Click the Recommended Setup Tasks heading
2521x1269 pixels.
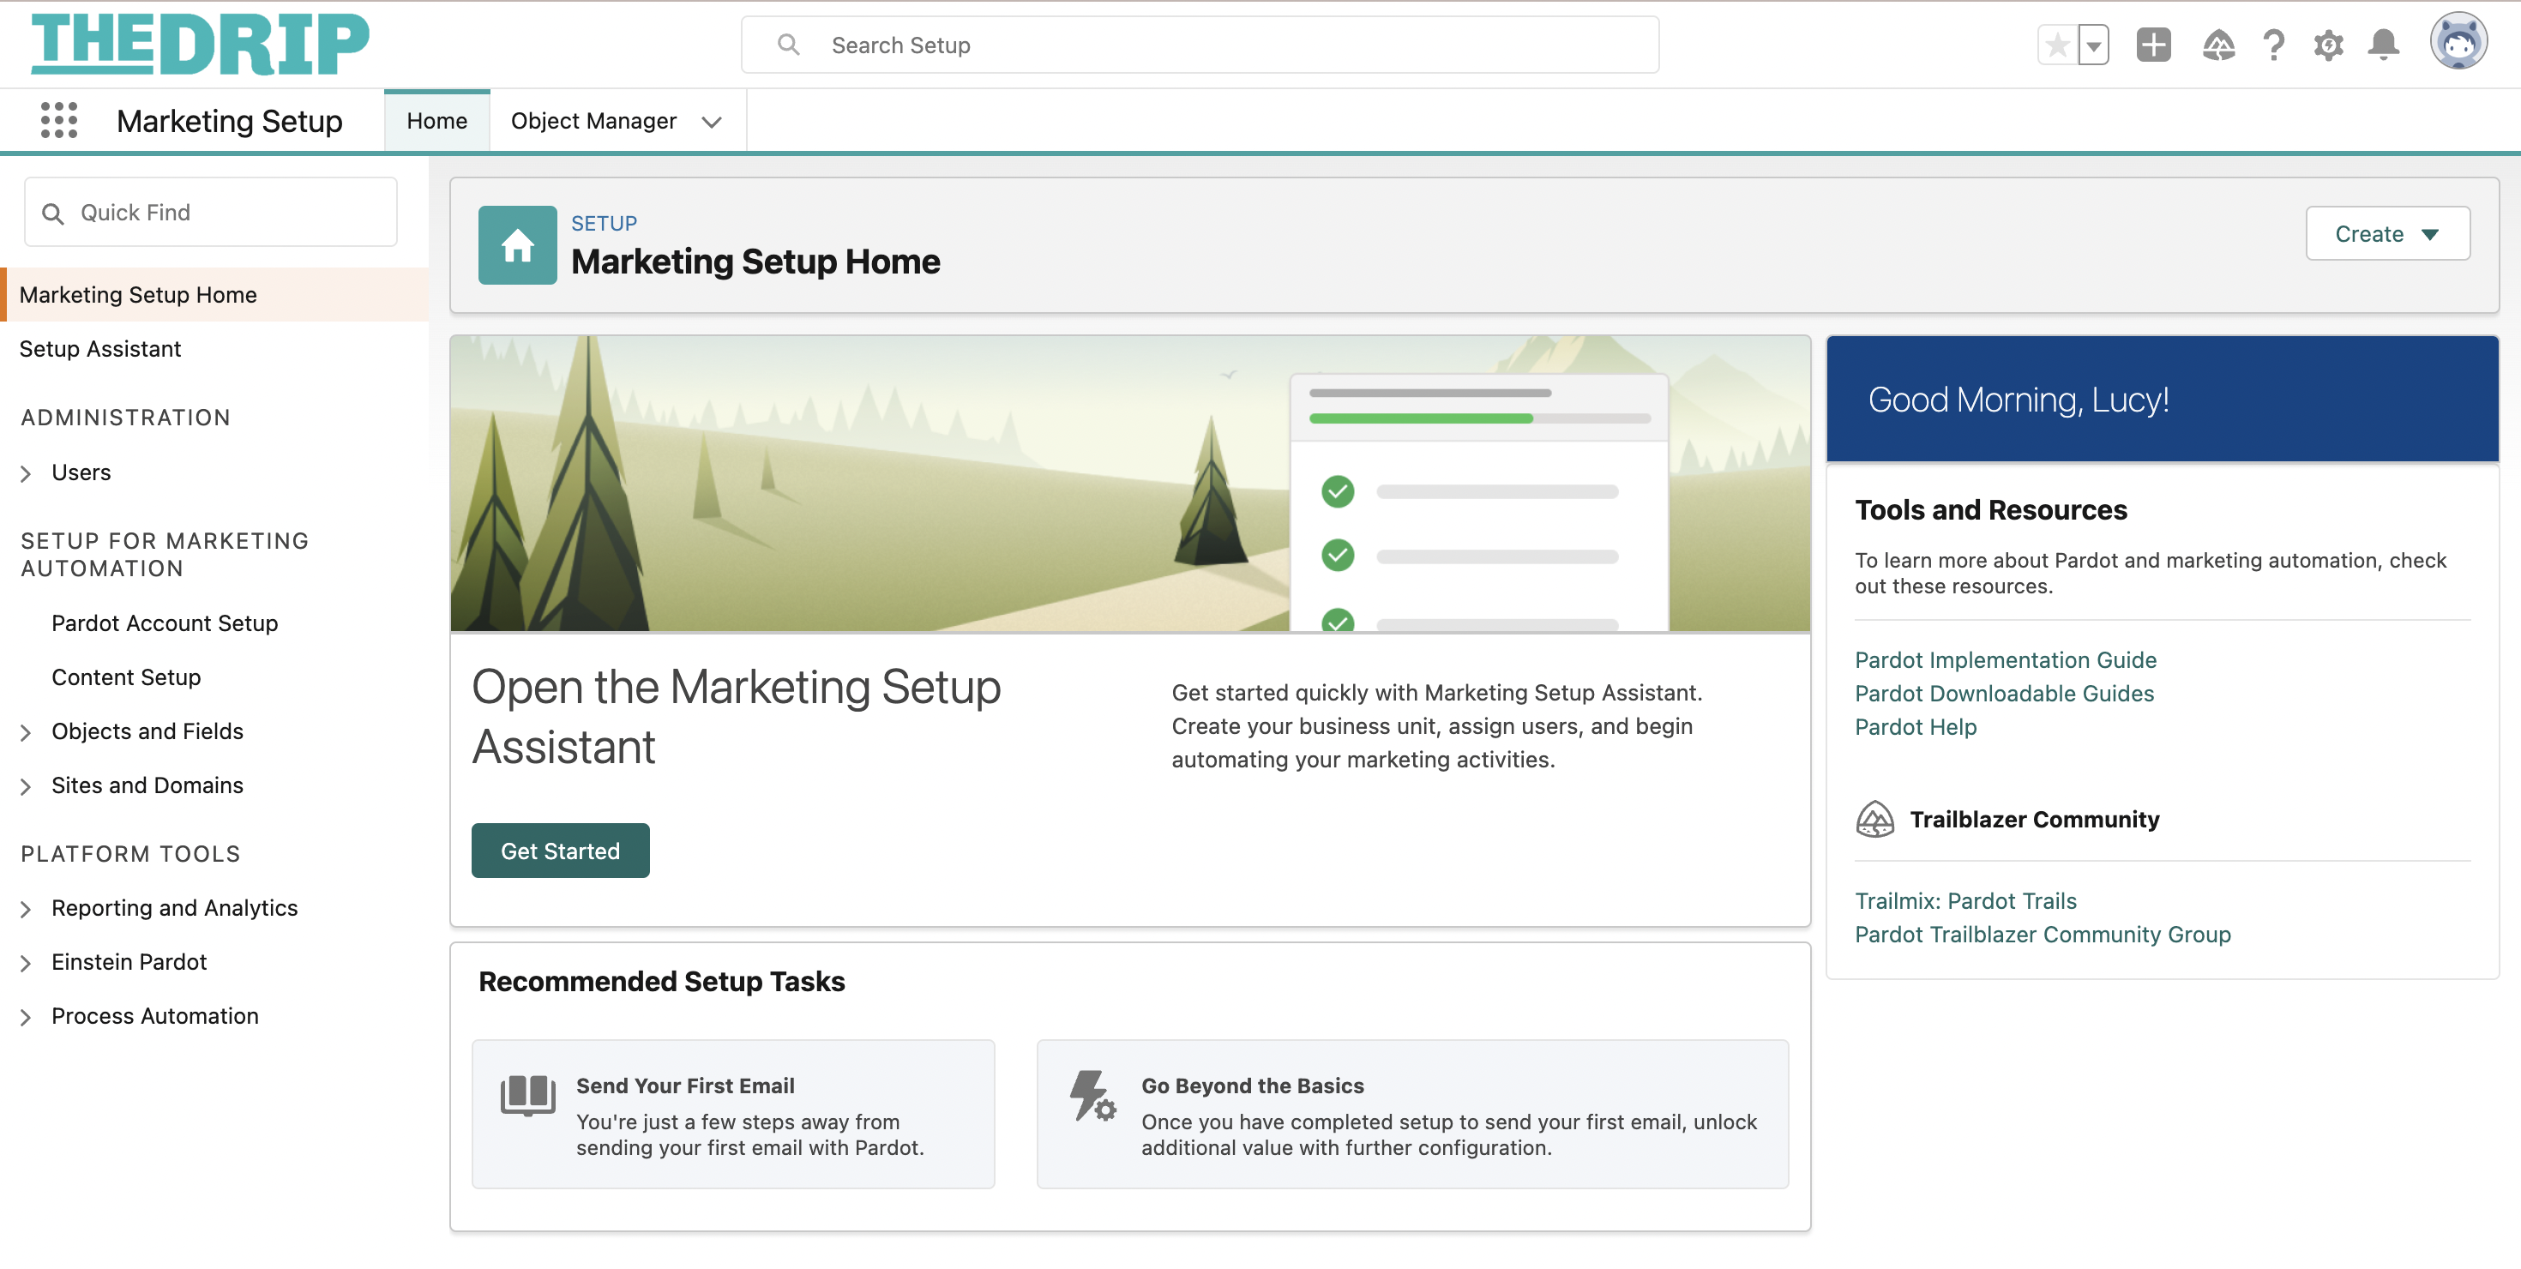pos(662,982)
